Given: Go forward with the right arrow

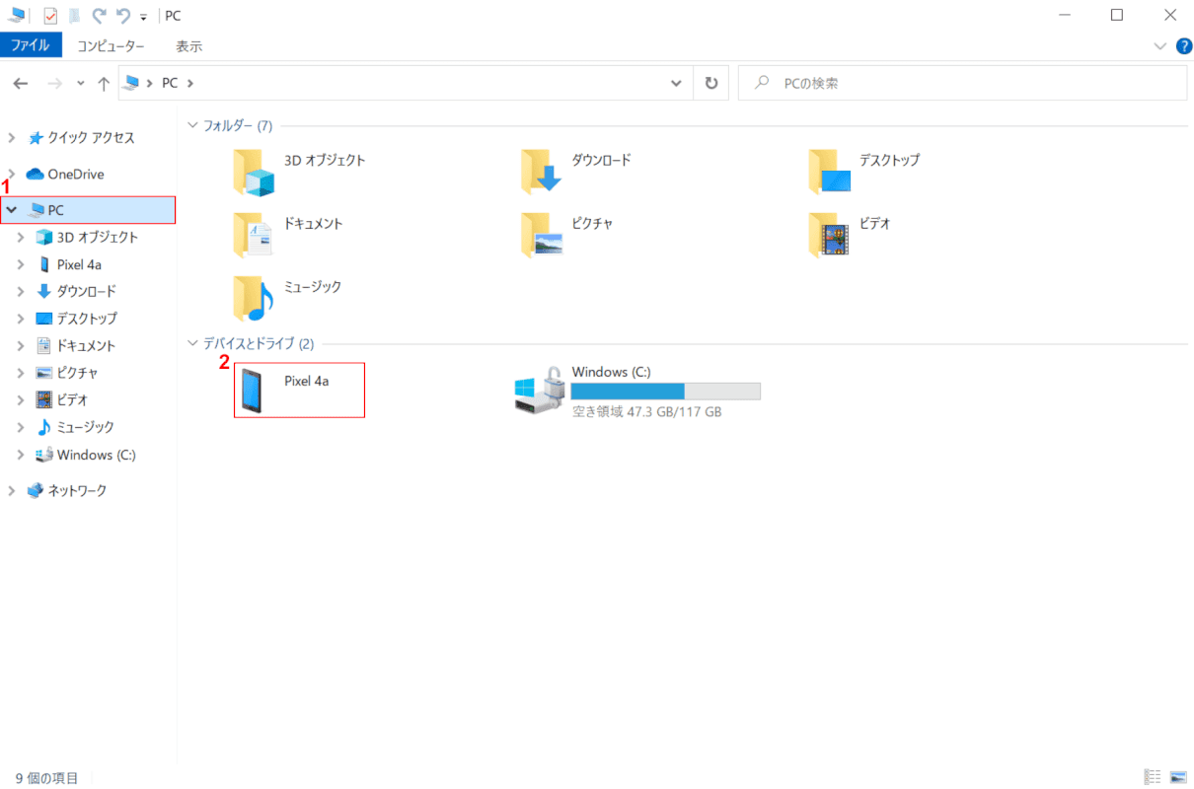Looking at the screenshot, I should [54, 84].
